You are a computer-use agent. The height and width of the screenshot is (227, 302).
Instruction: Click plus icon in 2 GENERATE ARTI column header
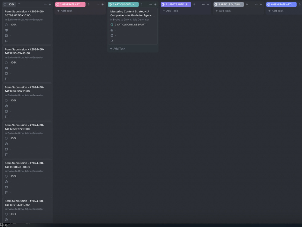pos(103,5)
